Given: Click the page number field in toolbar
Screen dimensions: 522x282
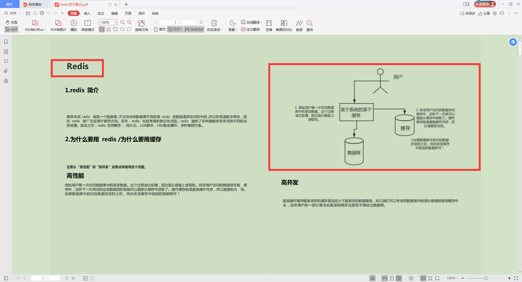Looking at the screenshot, I should click(178, 22).
